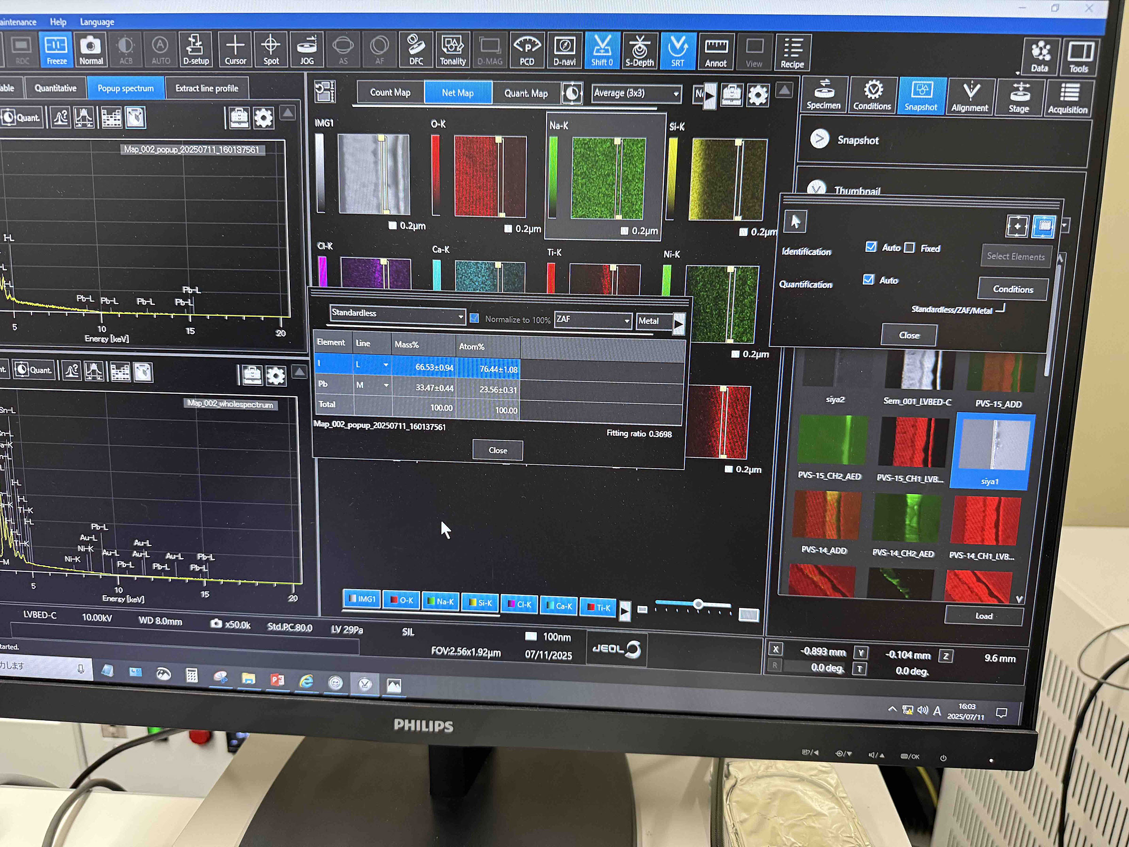The height and width of the screenshot is (847, 1129).
Task: Open the Tools panel icon
Action: [x=1079, y=57]
